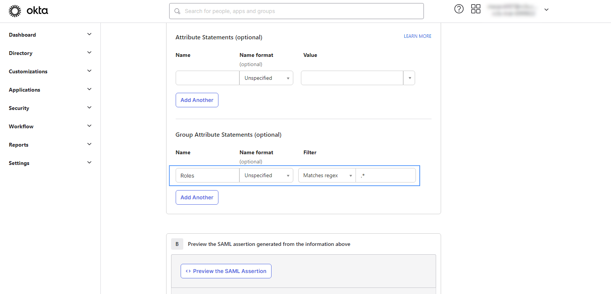Viewport: 611px width, 294px height.
Task: Click the search magnifier icon
Action: [177, 11]
